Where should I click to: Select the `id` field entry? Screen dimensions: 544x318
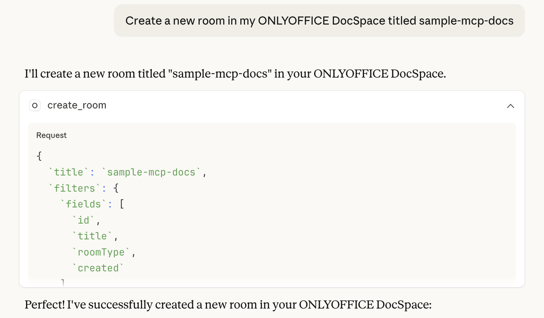coord(83,220)
